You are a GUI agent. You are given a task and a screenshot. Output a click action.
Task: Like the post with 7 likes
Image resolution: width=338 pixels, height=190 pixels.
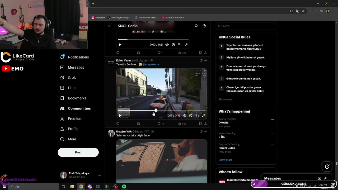160,53
